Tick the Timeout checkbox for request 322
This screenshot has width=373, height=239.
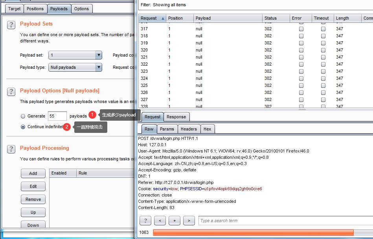(323, 64)
